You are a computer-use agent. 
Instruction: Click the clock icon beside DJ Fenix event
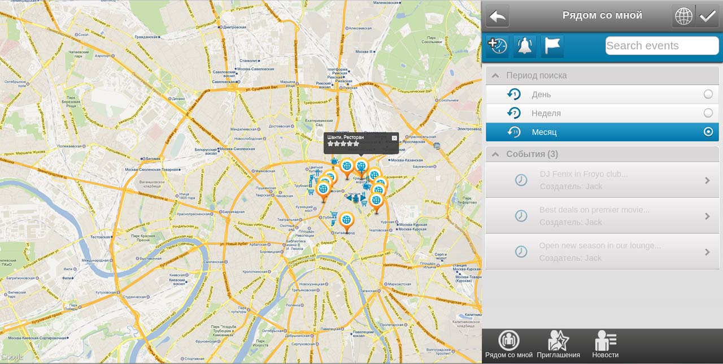(521, 180)
